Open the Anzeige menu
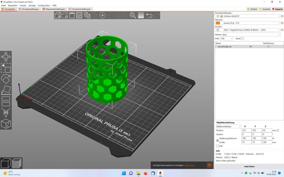The width and height of the screenshot is (284, 177). (32, 5)
